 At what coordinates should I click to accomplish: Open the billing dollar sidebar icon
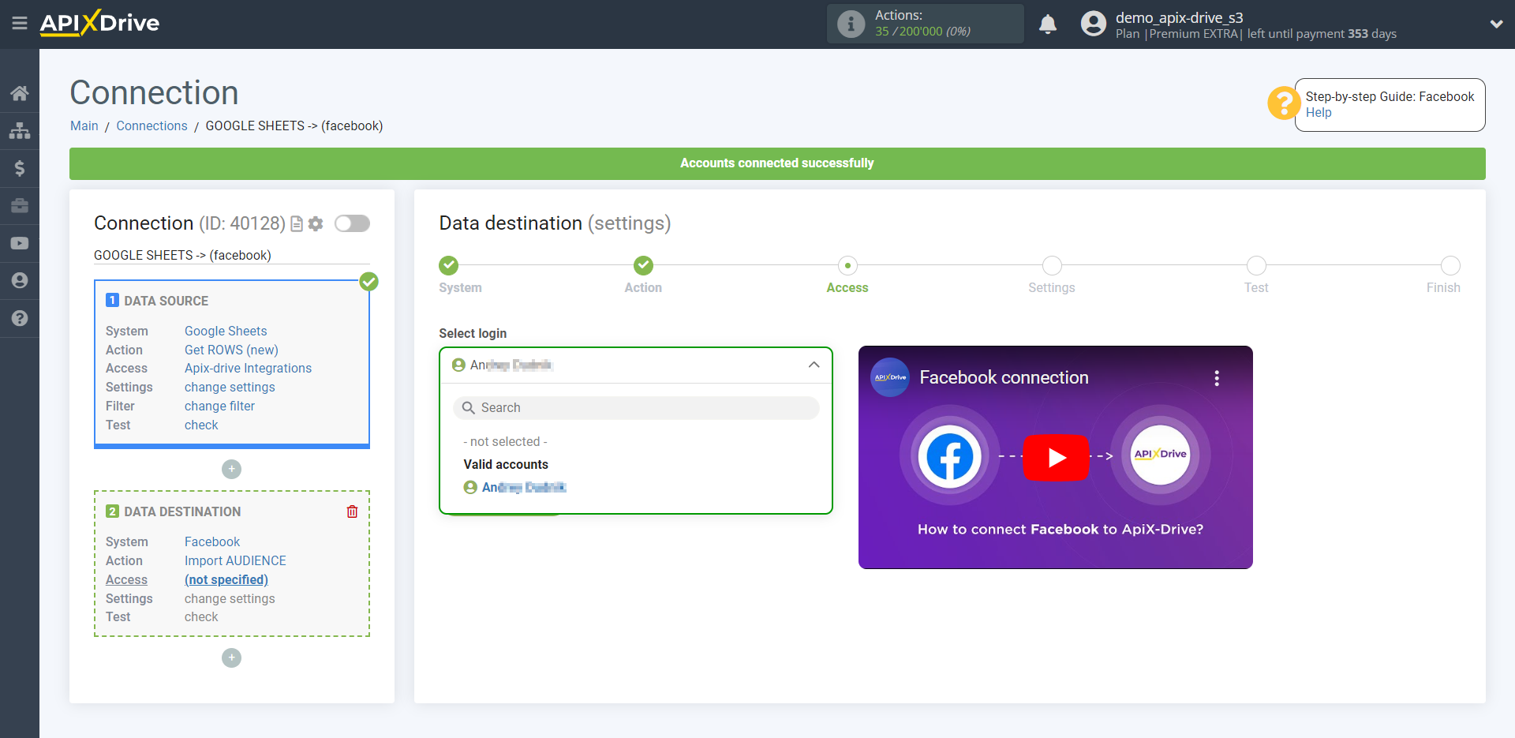20,168
